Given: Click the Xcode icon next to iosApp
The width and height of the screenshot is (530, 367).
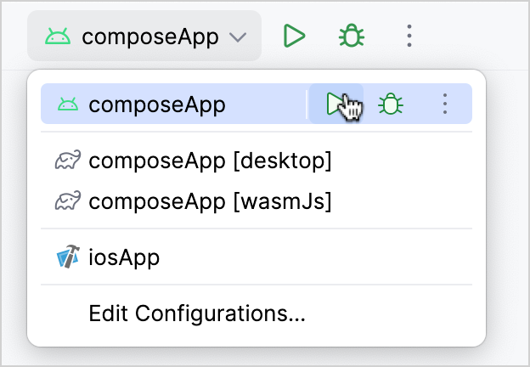Looking at the screenshot, I should 68,257.
